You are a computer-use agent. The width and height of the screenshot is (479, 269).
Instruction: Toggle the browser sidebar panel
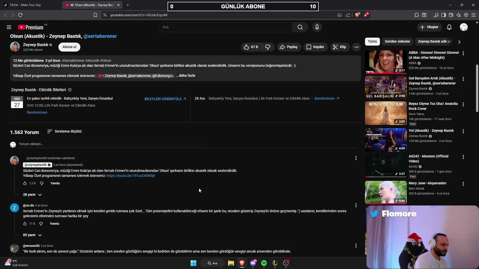pyautogui.click(x=443, y=15)
